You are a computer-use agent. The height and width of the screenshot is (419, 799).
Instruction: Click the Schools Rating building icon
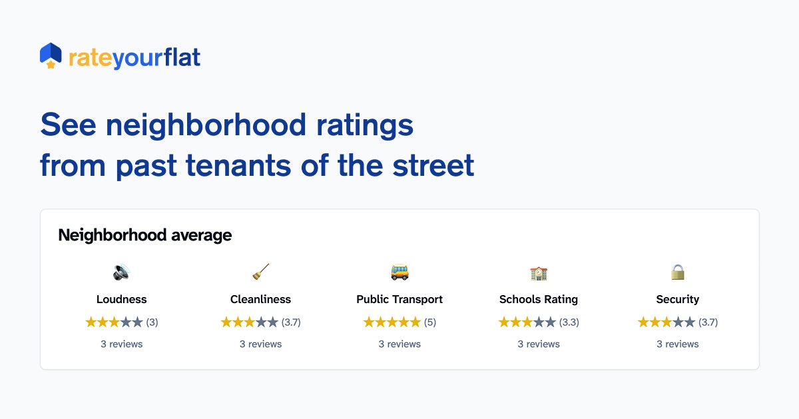click(539, 272)
